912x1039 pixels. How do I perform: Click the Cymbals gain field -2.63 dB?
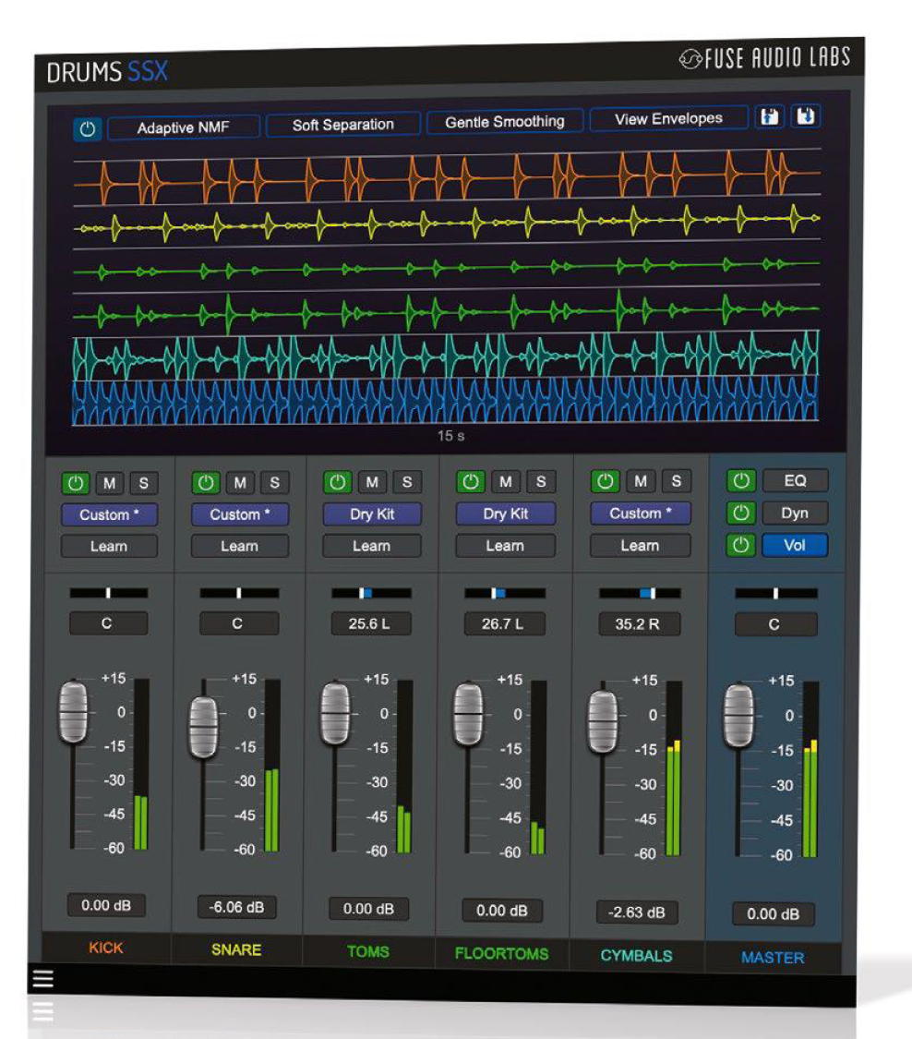[637, 912]
